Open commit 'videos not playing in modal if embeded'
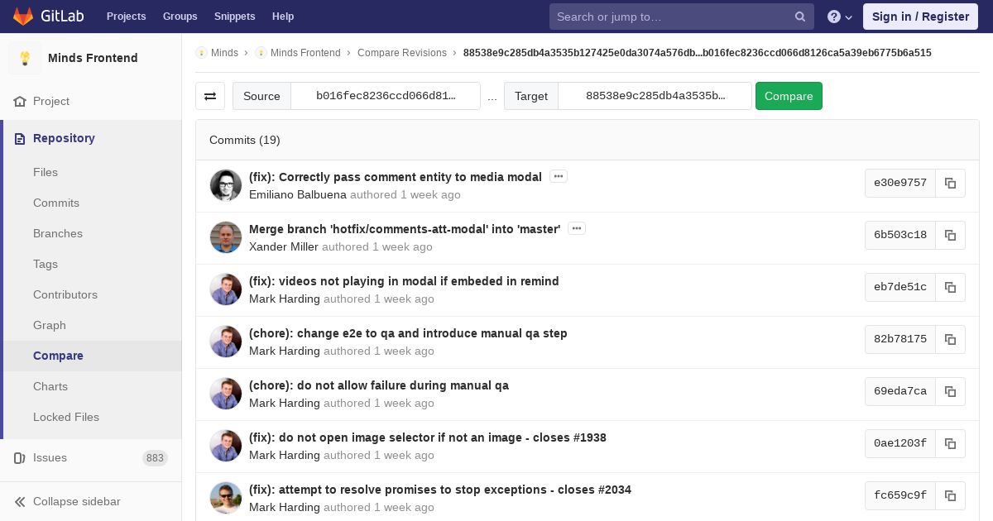993x521 pixels. pyautogui.click(x=404, y=281)
